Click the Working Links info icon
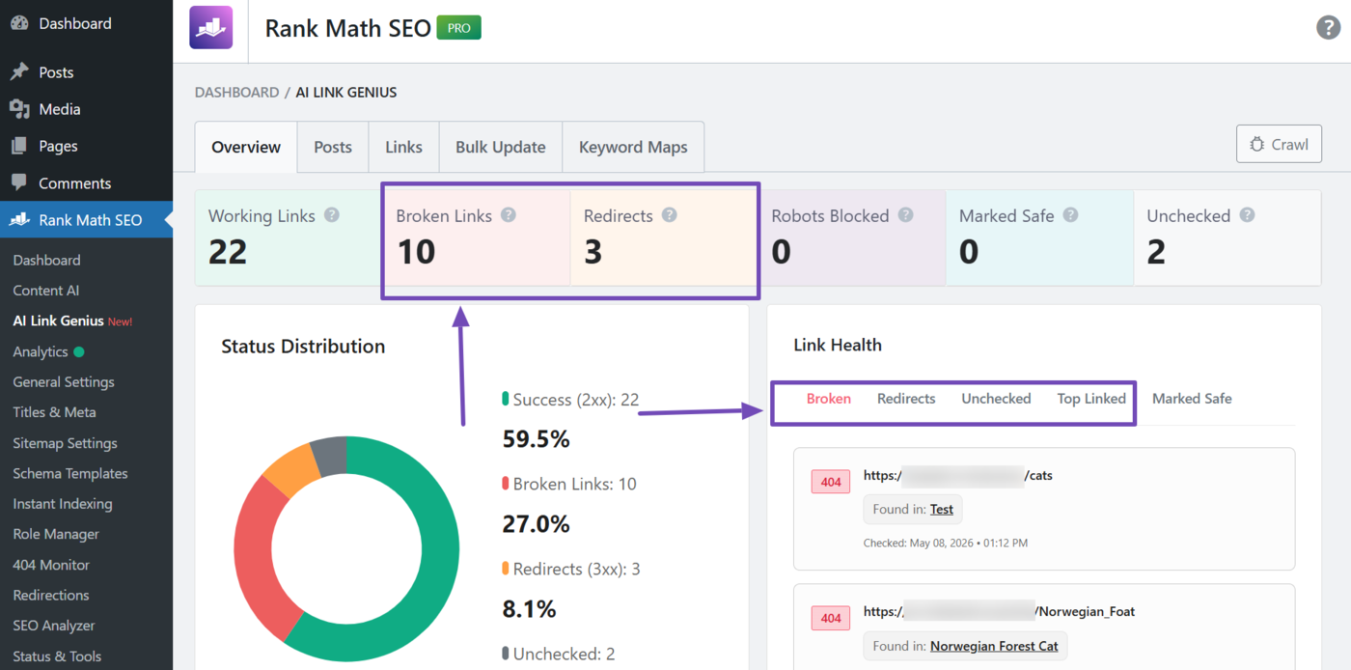The height and width of the screenshot is (670, 1351). coord(332,215)
